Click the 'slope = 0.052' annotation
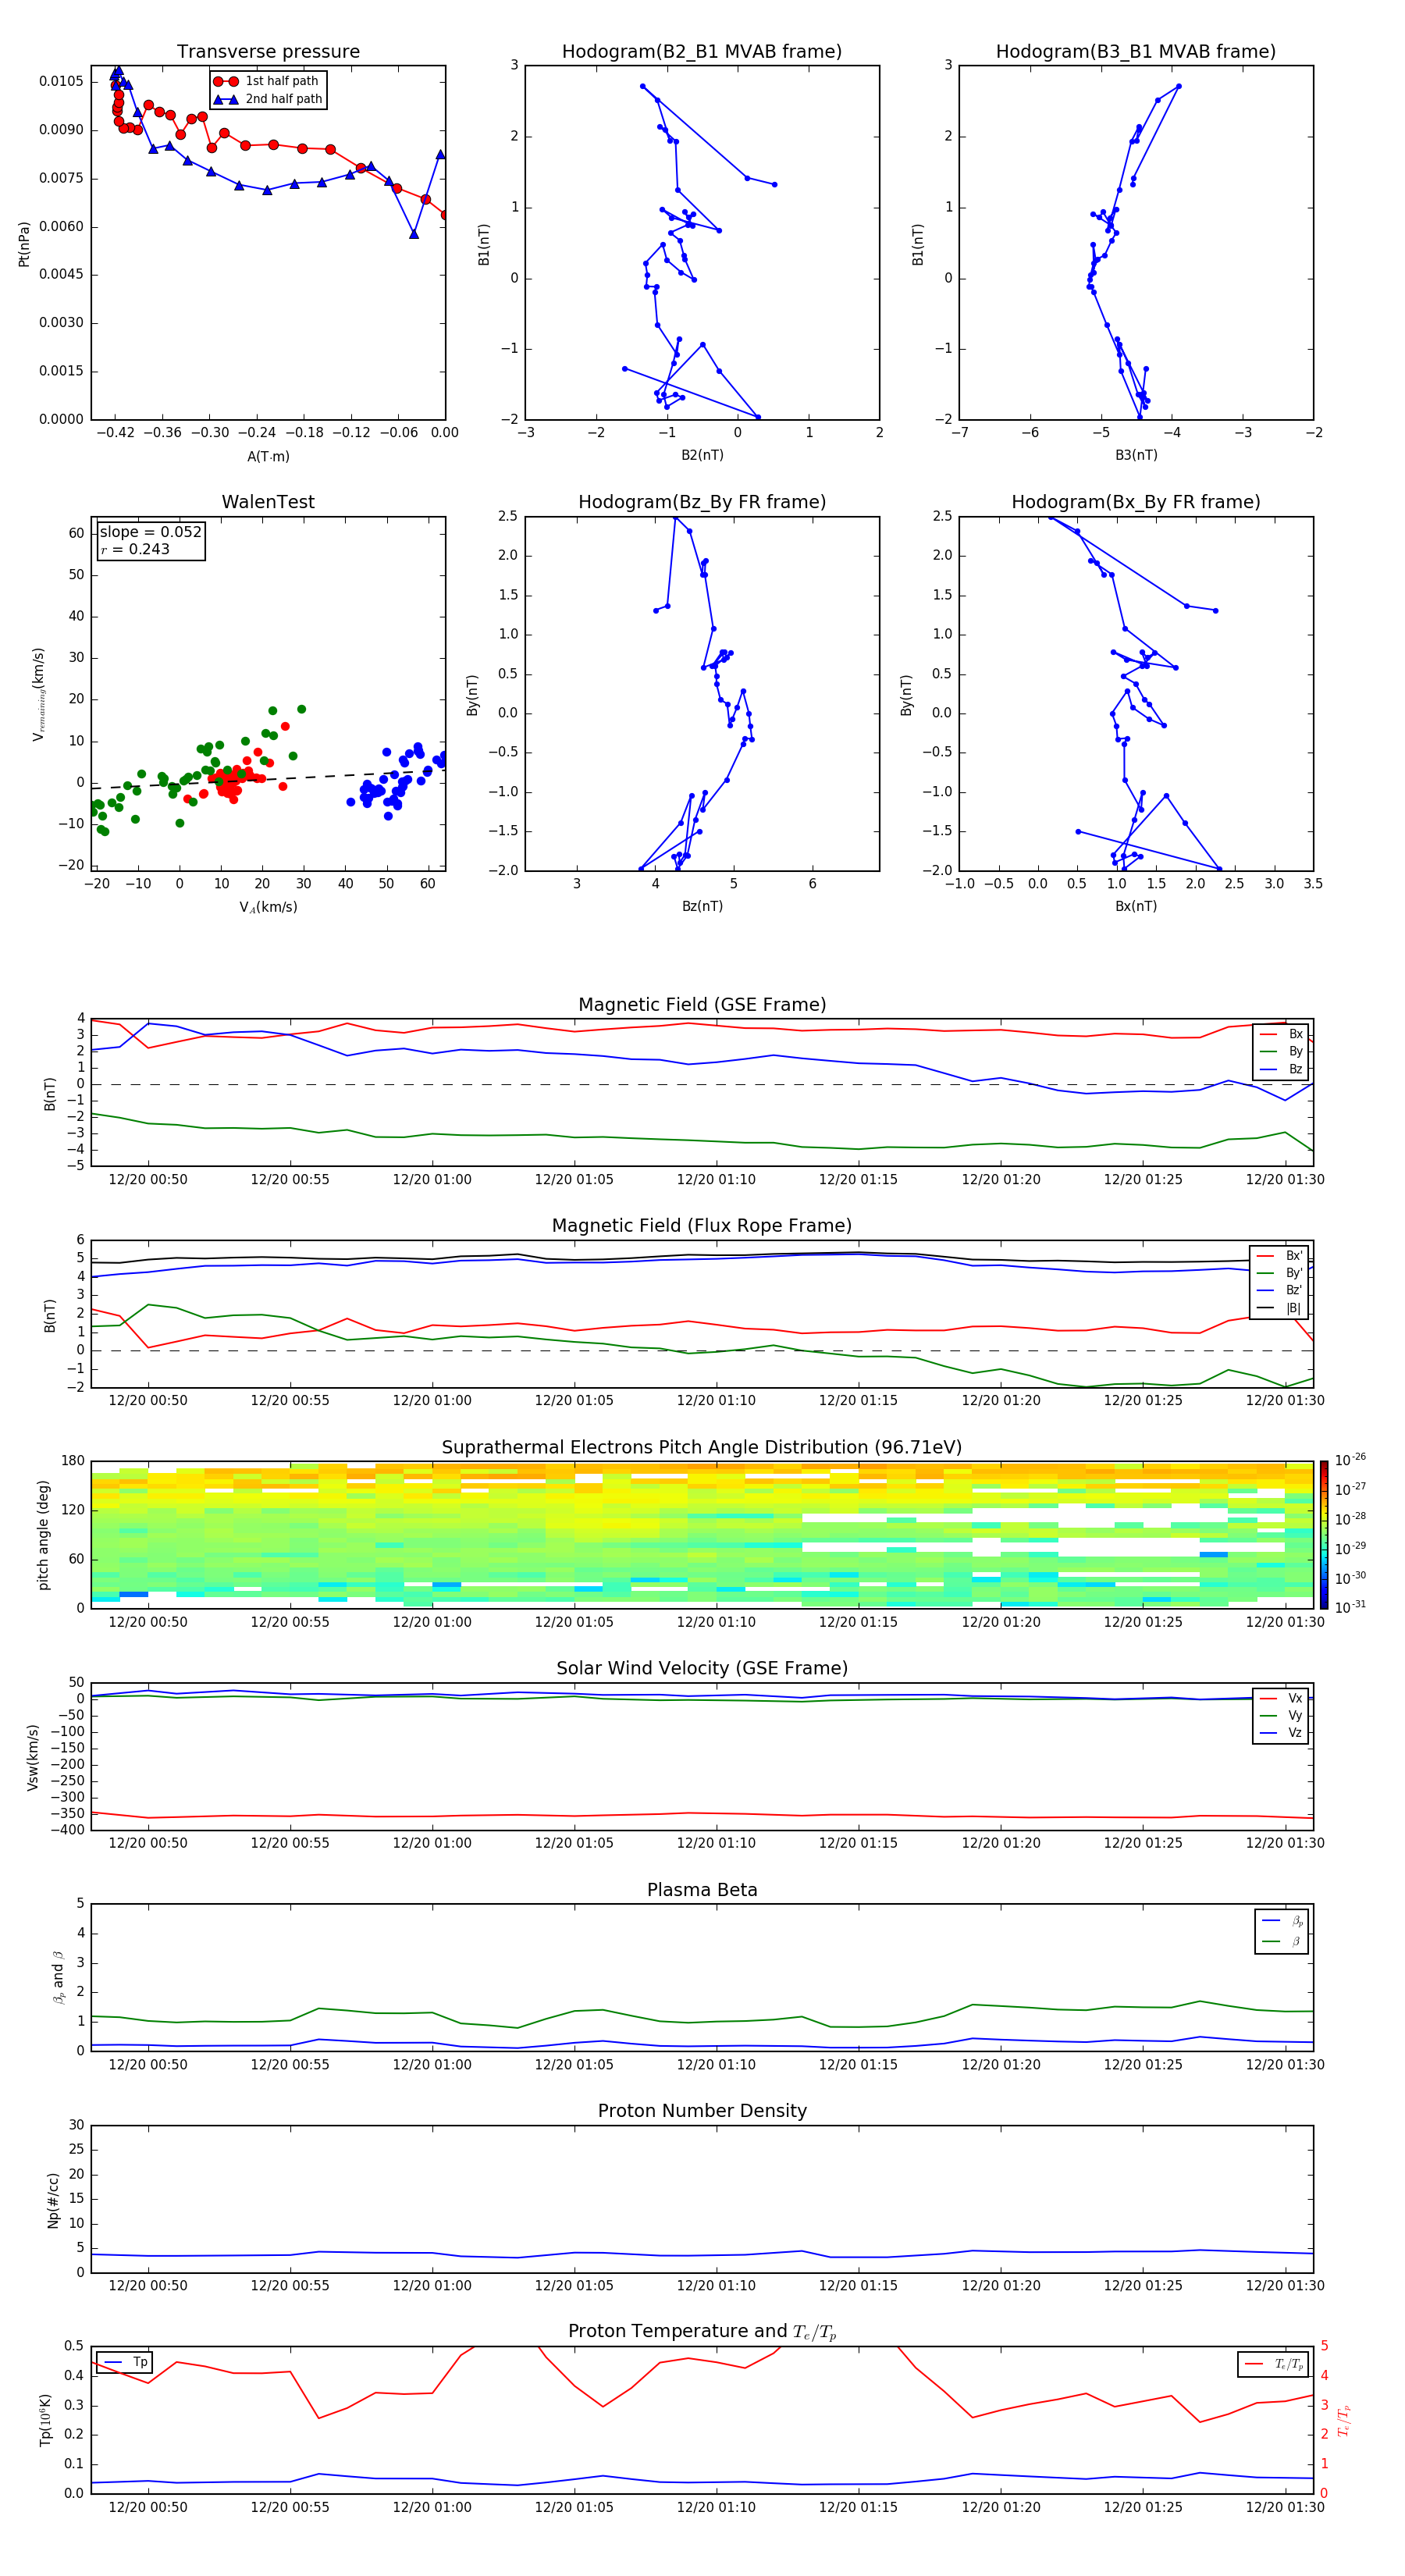1405x2576 pixels. click(151, 532)
